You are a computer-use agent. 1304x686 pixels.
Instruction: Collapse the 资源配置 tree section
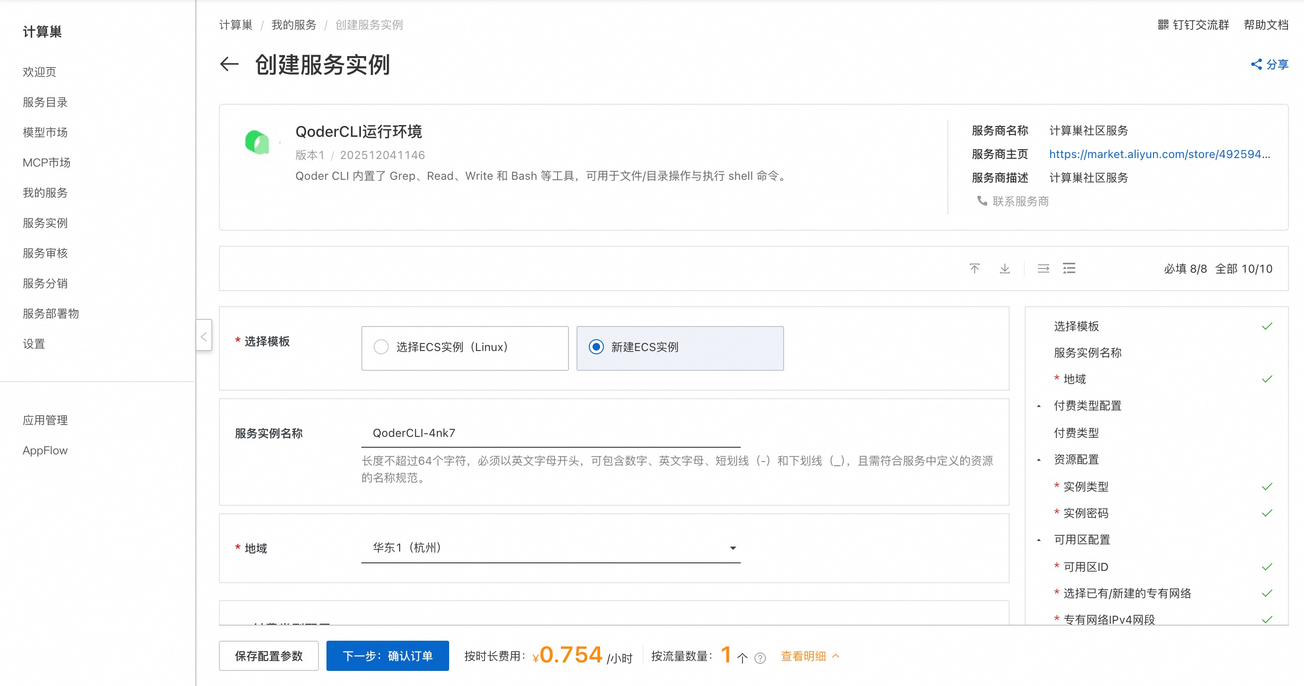1039,460
